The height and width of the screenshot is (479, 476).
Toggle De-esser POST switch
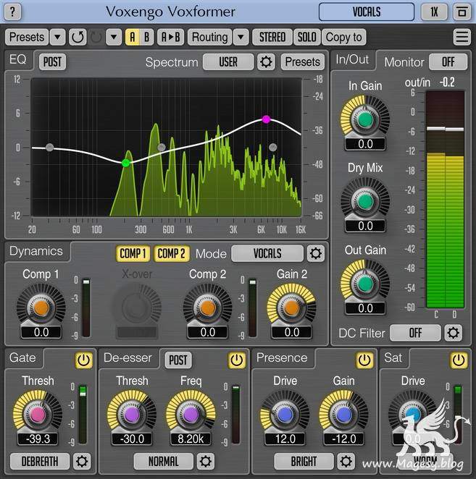(x=178, y=360)
